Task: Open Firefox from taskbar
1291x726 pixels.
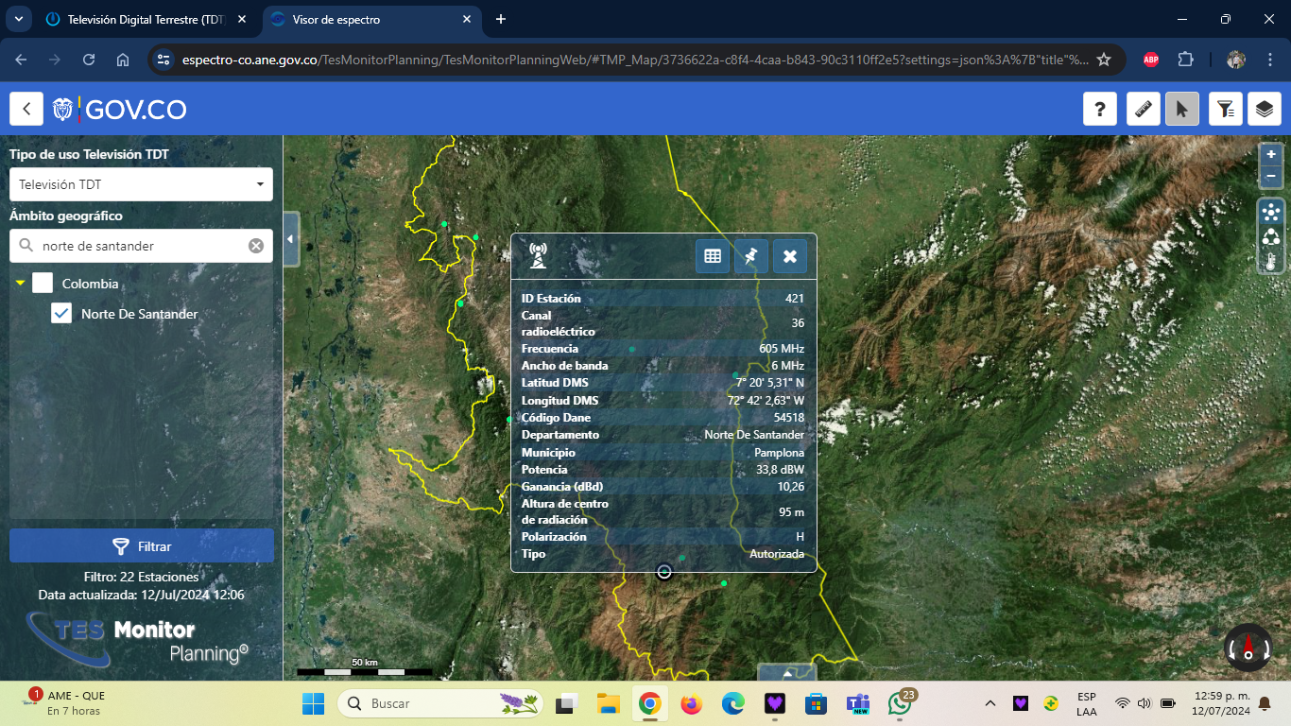Action: 692,703
